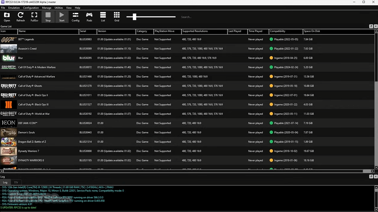The width and height of the screenshot is (378, 212).
Task: Refresh the game list
Action: pyautogui.click(x=21, y=17)
